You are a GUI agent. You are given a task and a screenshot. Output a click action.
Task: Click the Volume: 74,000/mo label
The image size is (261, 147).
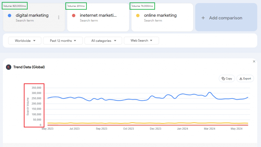(x=142, y=6)
